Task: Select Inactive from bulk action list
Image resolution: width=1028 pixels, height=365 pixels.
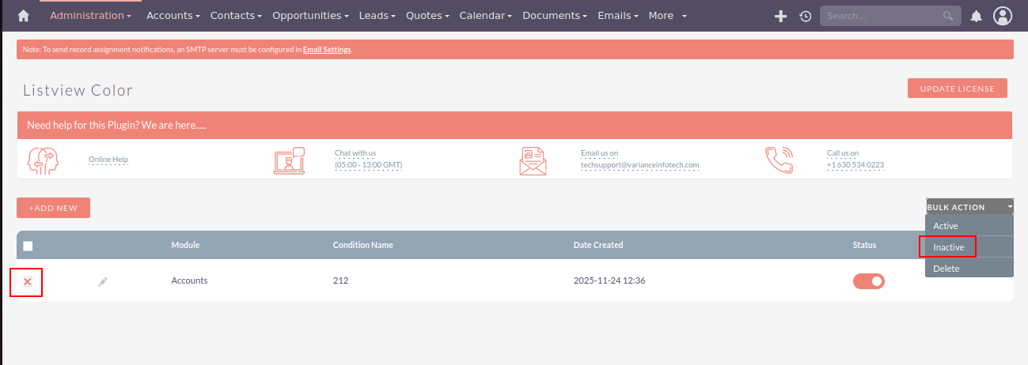Action: tap(948, 247)
